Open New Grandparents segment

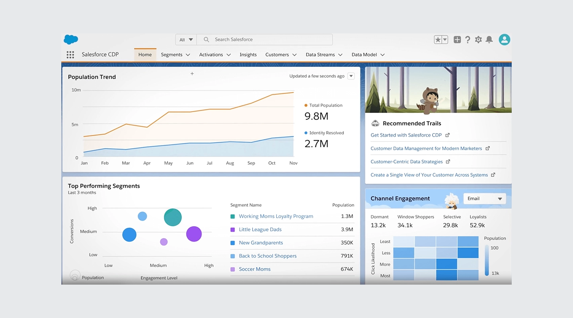coord(261,243)
